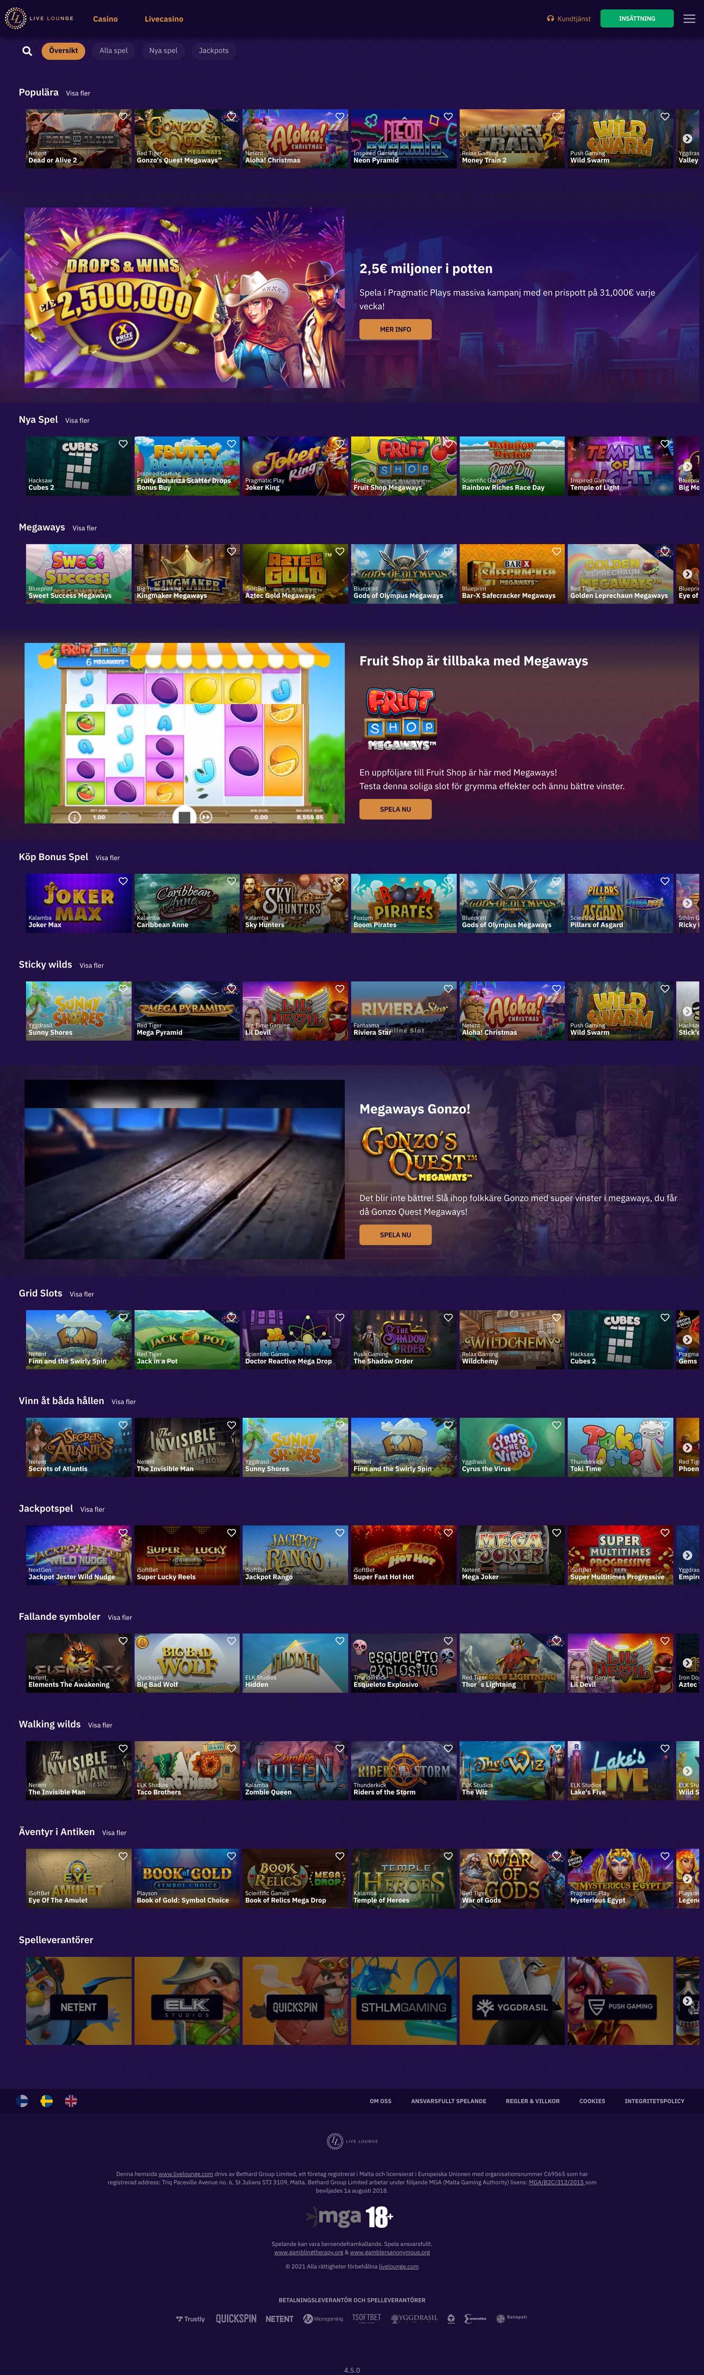Open the hamburger menu in the header
The image size is (704, 2375).
click(x=689, y=19)
